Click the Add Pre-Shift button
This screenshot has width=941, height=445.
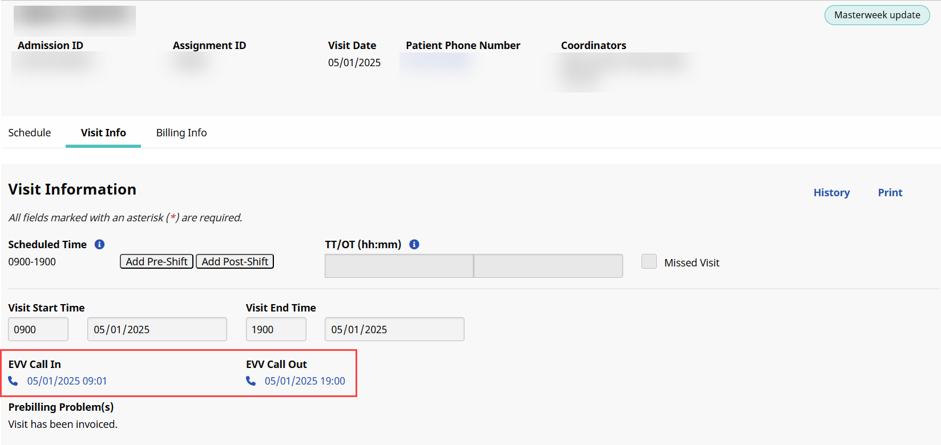click(x=156, y=261)
